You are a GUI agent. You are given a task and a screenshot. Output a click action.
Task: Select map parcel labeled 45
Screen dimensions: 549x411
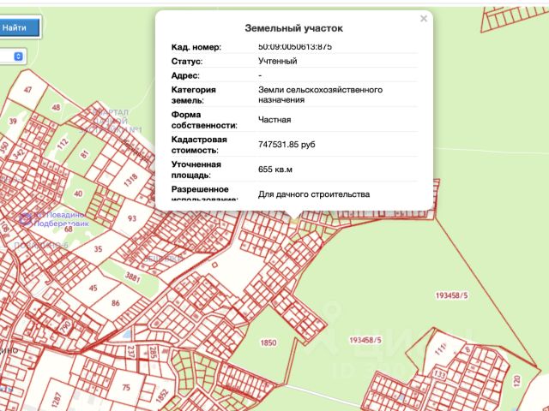click(x=94, y=288)
